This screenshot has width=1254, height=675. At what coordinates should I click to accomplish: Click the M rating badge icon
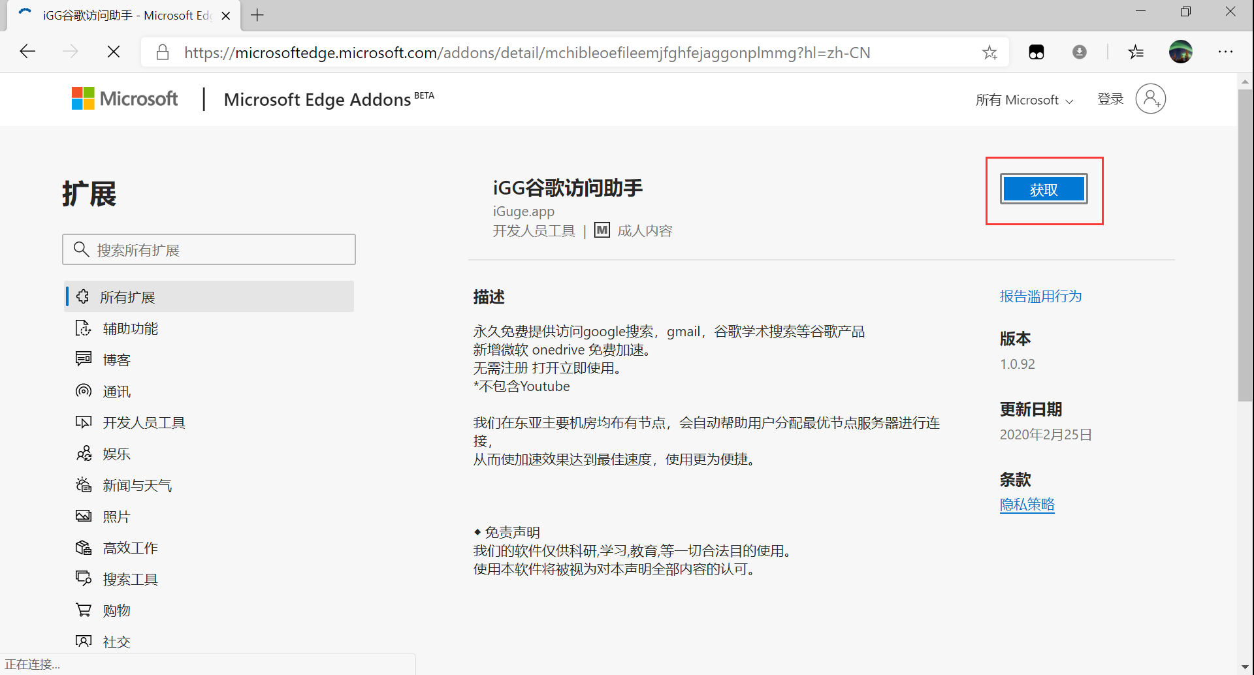[x=602, y=230]
